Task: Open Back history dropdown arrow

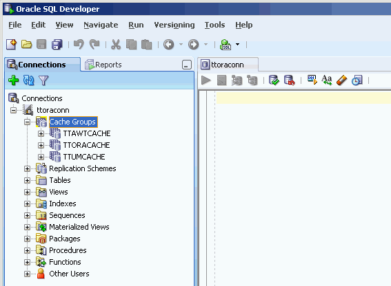Action: [181, 45]
